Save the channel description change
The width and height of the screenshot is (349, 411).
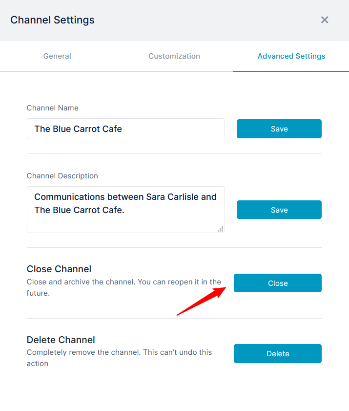pyautogui.click(x=279, y=210)
